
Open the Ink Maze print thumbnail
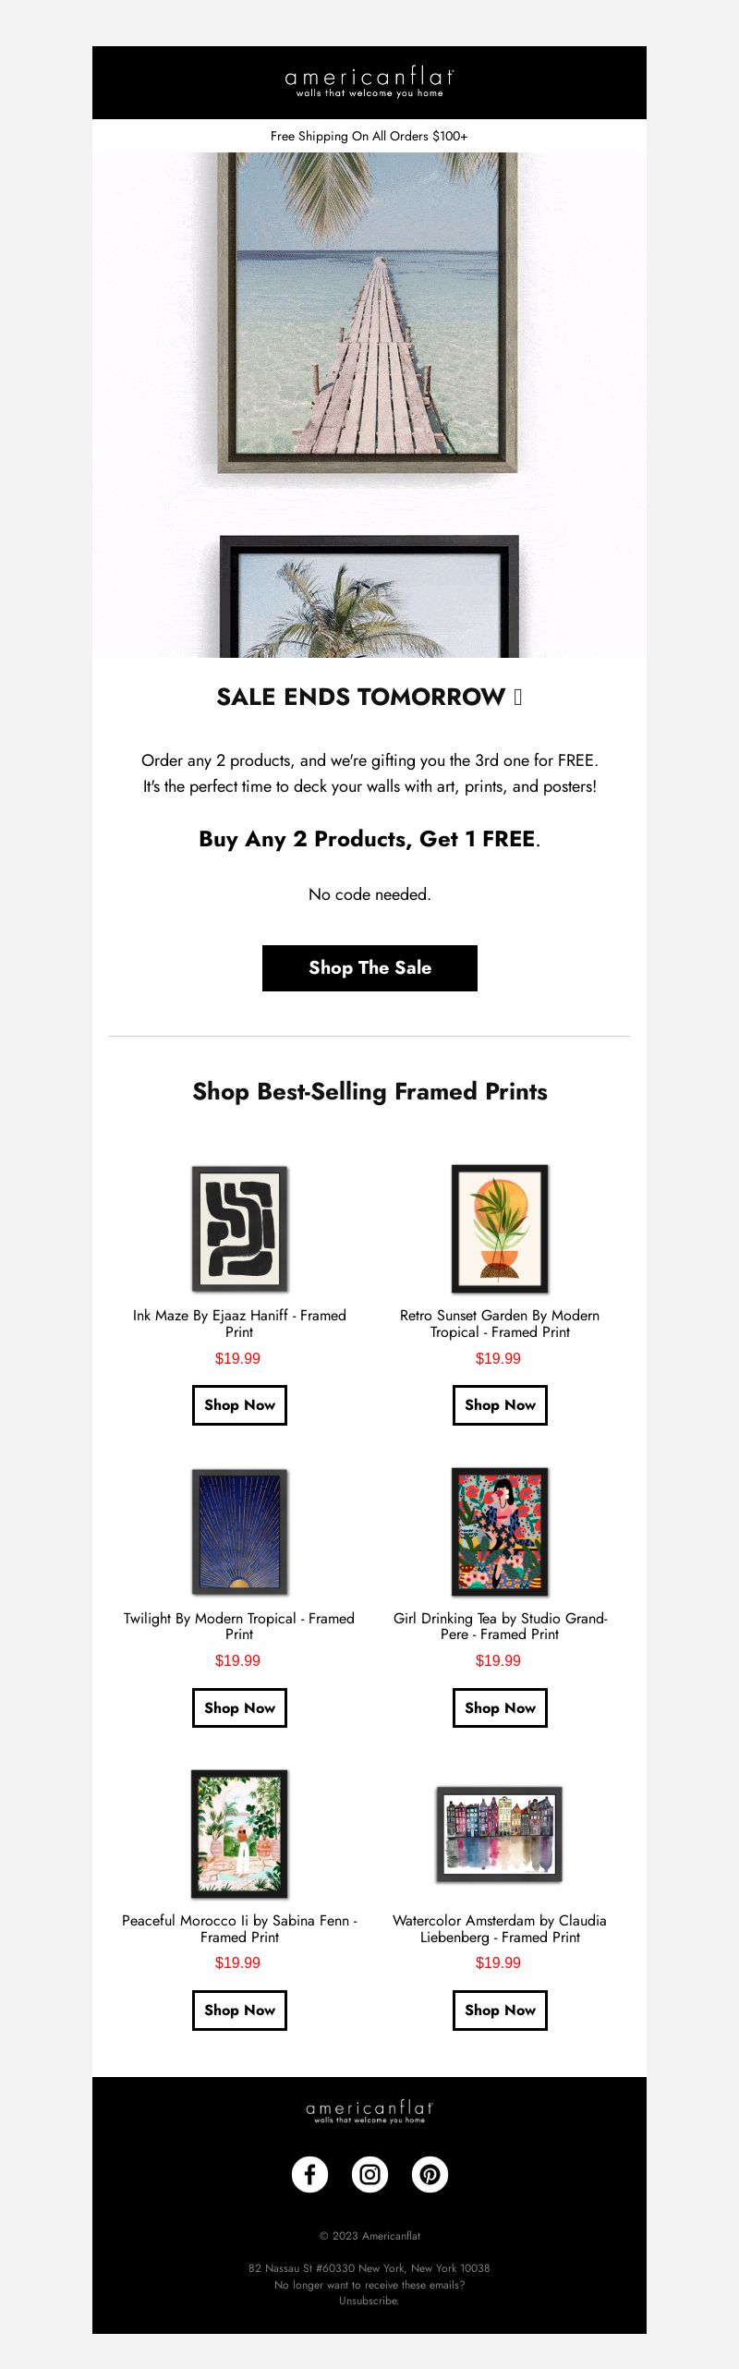pos(239,1228)
